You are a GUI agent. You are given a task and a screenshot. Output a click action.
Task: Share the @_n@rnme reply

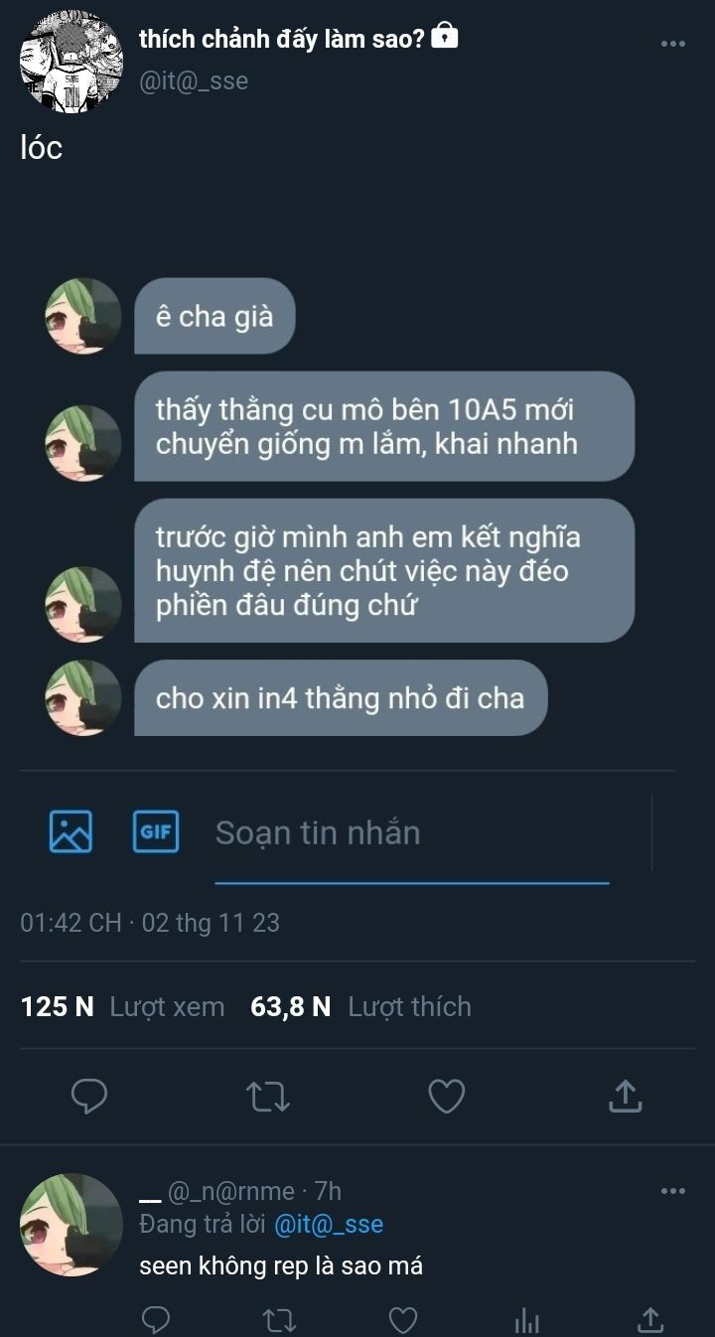click(649, 1318)
